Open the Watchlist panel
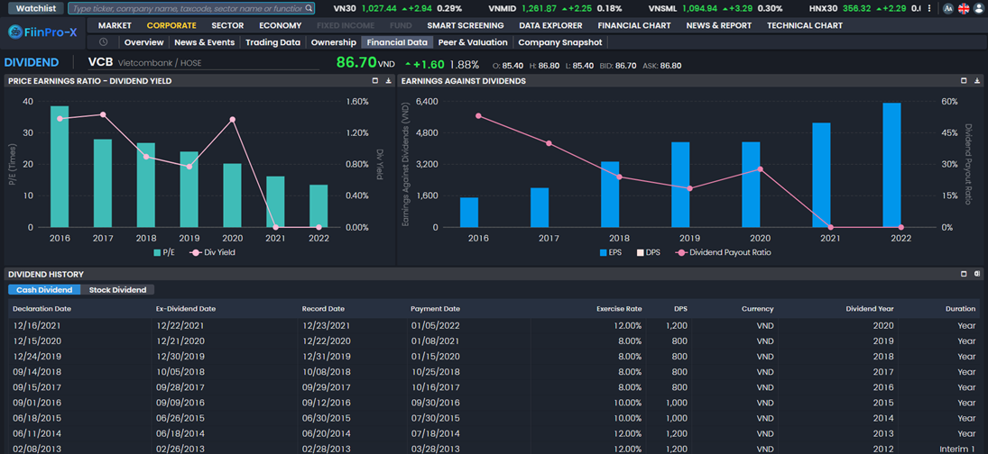988x454 pixels. pos(36,8)
